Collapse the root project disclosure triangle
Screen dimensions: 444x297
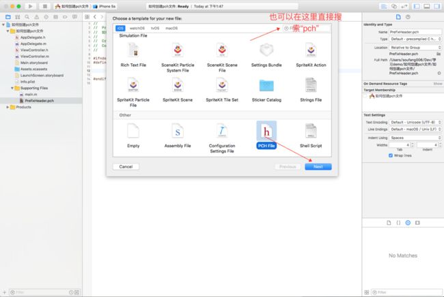(3, 25)
